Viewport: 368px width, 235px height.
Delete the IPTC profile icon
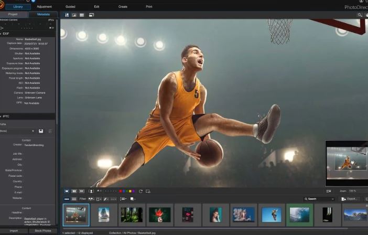pos(50,131)
